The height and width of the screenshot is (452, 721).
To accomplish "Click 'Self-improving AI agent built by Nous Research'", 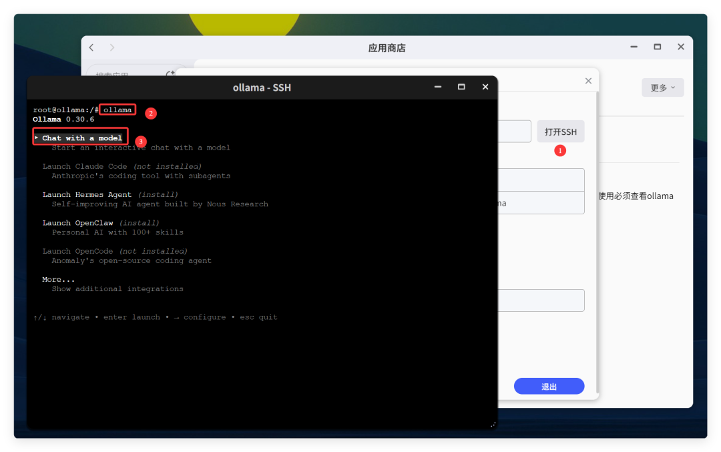I will (x=160, y=204).
